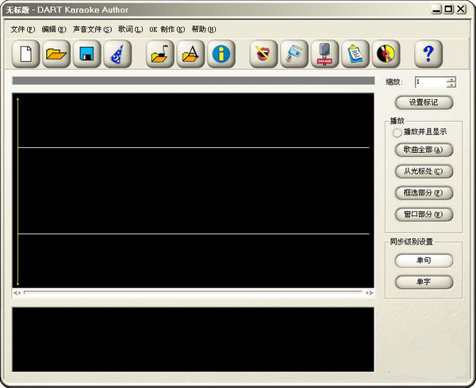Minimize the DART Karaoke Author window
This screenshot has width=476, height=388.
coord(436,9)
